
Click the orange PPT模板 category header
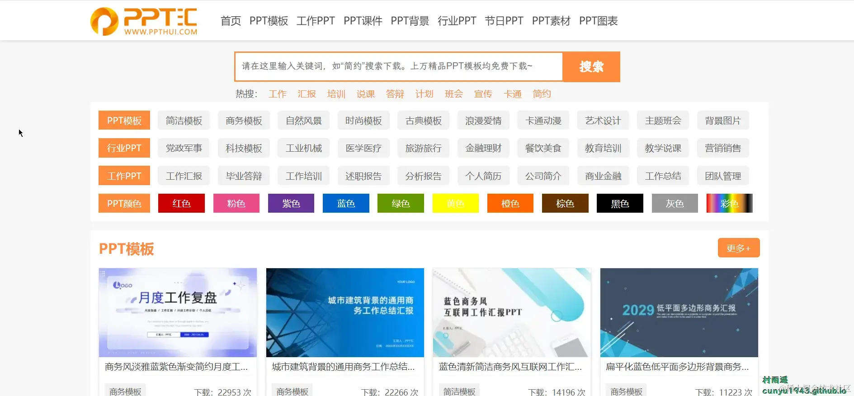pyautogui.click(x=124, y=121)
